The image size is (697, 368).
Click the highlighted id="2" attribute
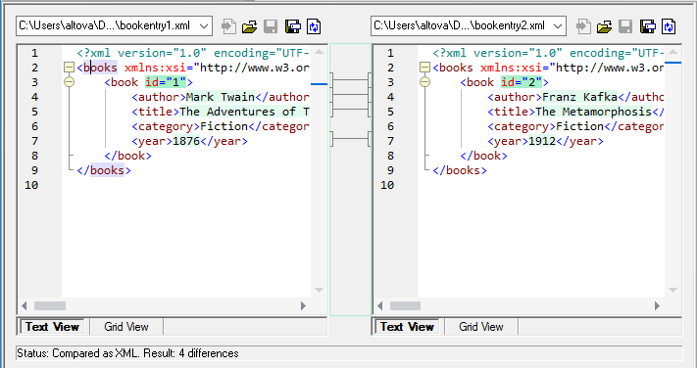click(522, 82)
